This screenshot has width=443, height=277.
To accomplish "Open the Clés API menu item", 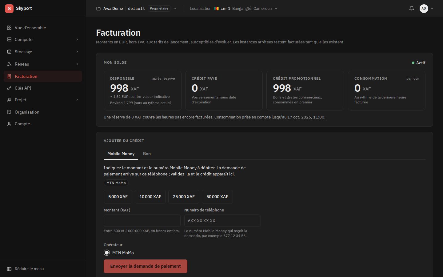I will tap(43, 88).
